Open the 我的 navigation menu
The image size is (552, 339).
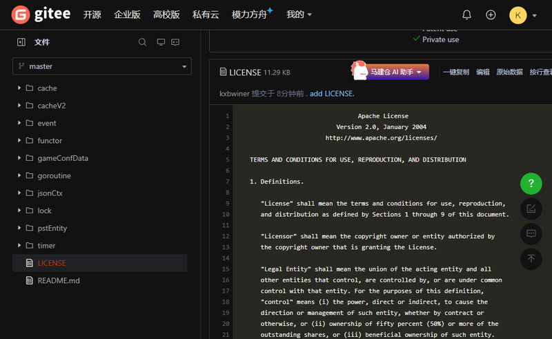(x=299, y=14)
